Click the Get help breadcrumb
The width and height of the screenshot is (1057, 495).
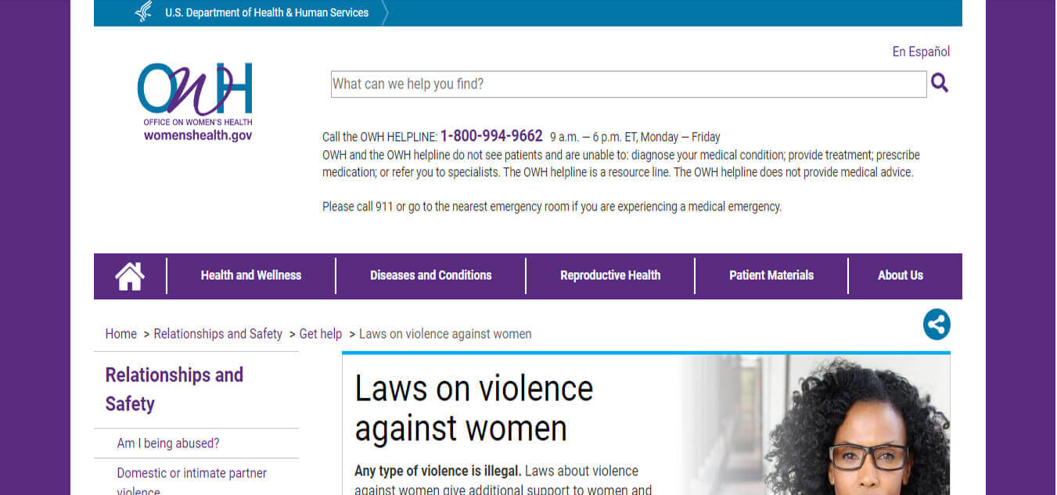click(x=321, y=334)
